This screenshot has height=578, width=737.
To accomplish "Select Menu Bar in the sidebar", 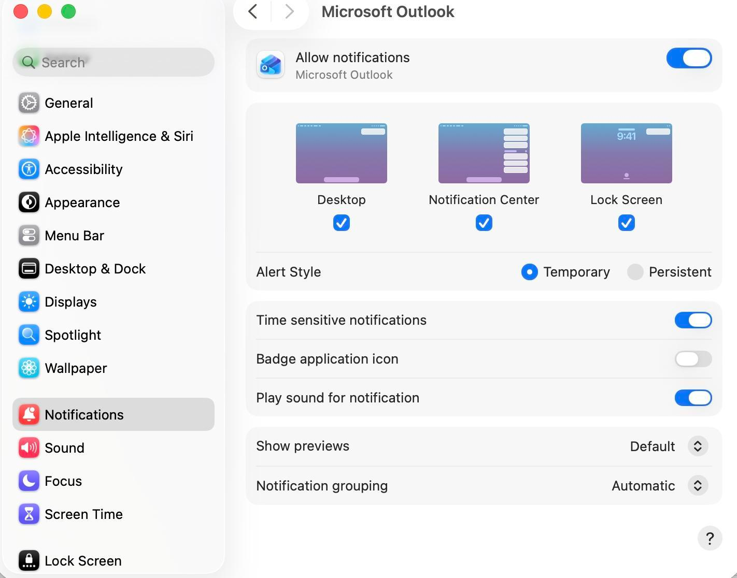I will [x=114, y=236].
